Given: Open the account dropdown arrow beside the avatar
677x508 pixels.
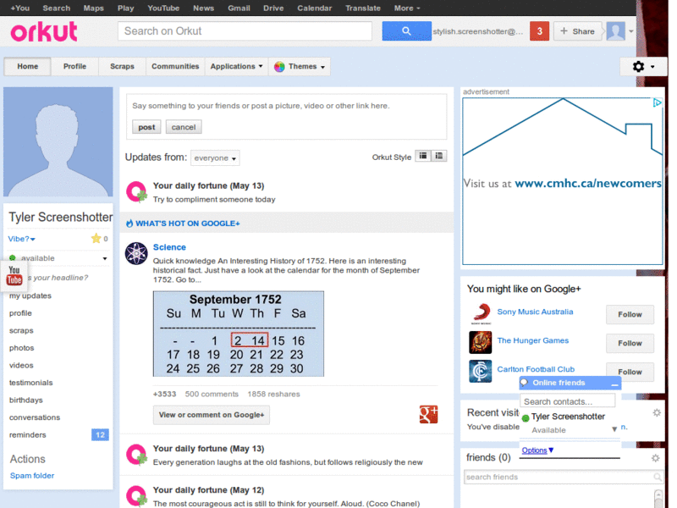Looking at the screenshot, I should 631,31.
